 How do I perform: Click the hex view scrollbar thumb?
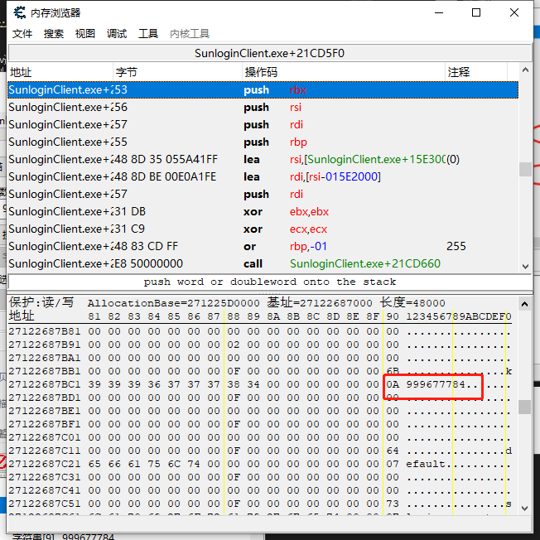(524, 407)
